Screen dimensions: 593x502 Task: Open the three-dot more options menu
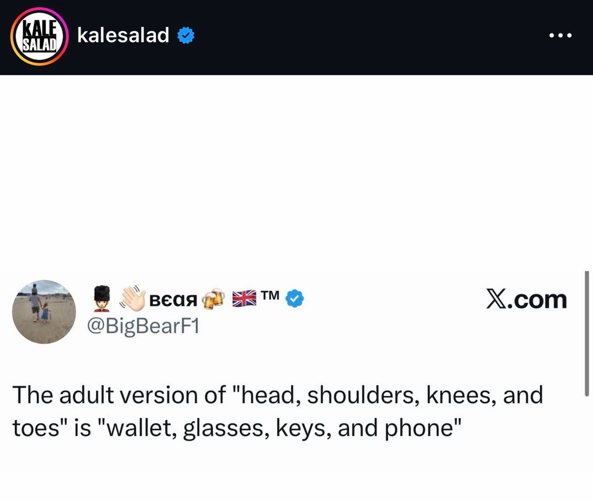coord(561,36)
